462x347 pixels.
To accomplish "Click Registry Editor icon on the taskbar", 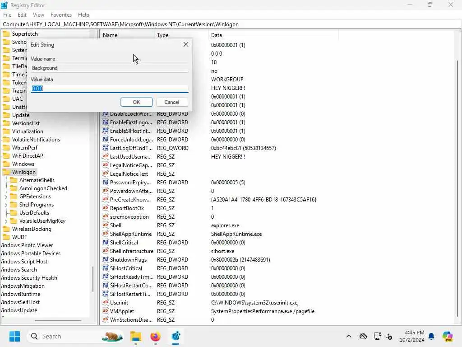I will 176,336.
